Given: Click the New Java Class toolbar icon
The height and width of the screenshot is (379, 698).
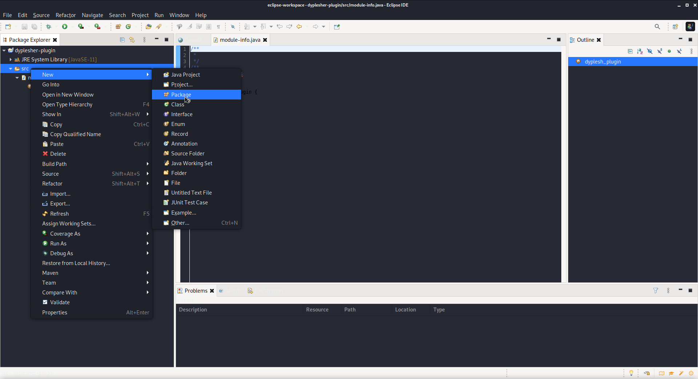Looking at the screenshot, I should pyautogui.click(x=128, y=27).
